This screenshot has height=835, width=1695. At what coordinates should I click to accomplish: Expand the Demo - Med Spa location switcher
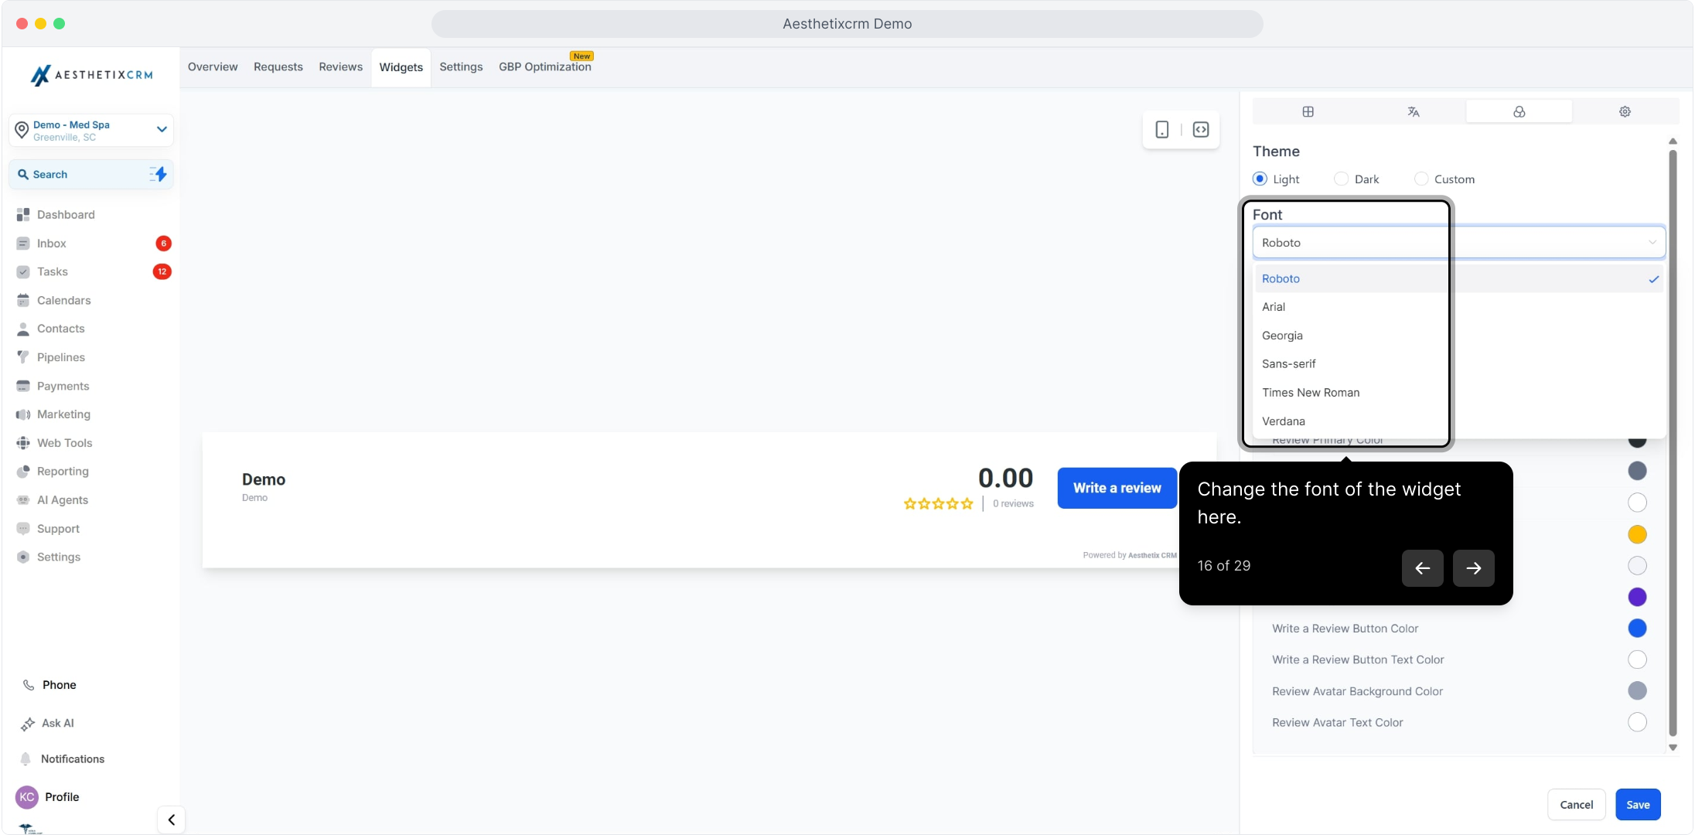[91, 130]
